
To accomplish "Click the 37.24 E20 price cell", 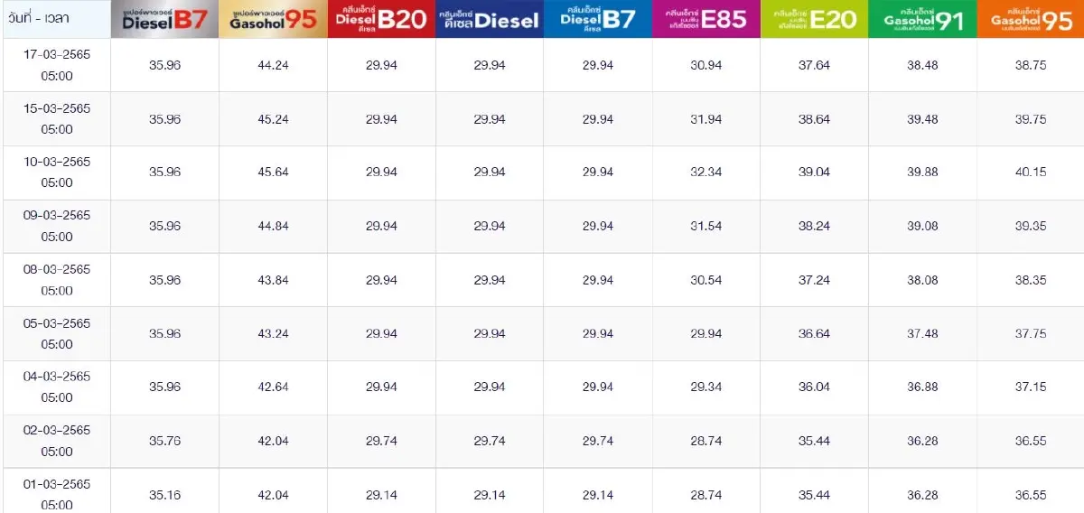I will (815, 280).
